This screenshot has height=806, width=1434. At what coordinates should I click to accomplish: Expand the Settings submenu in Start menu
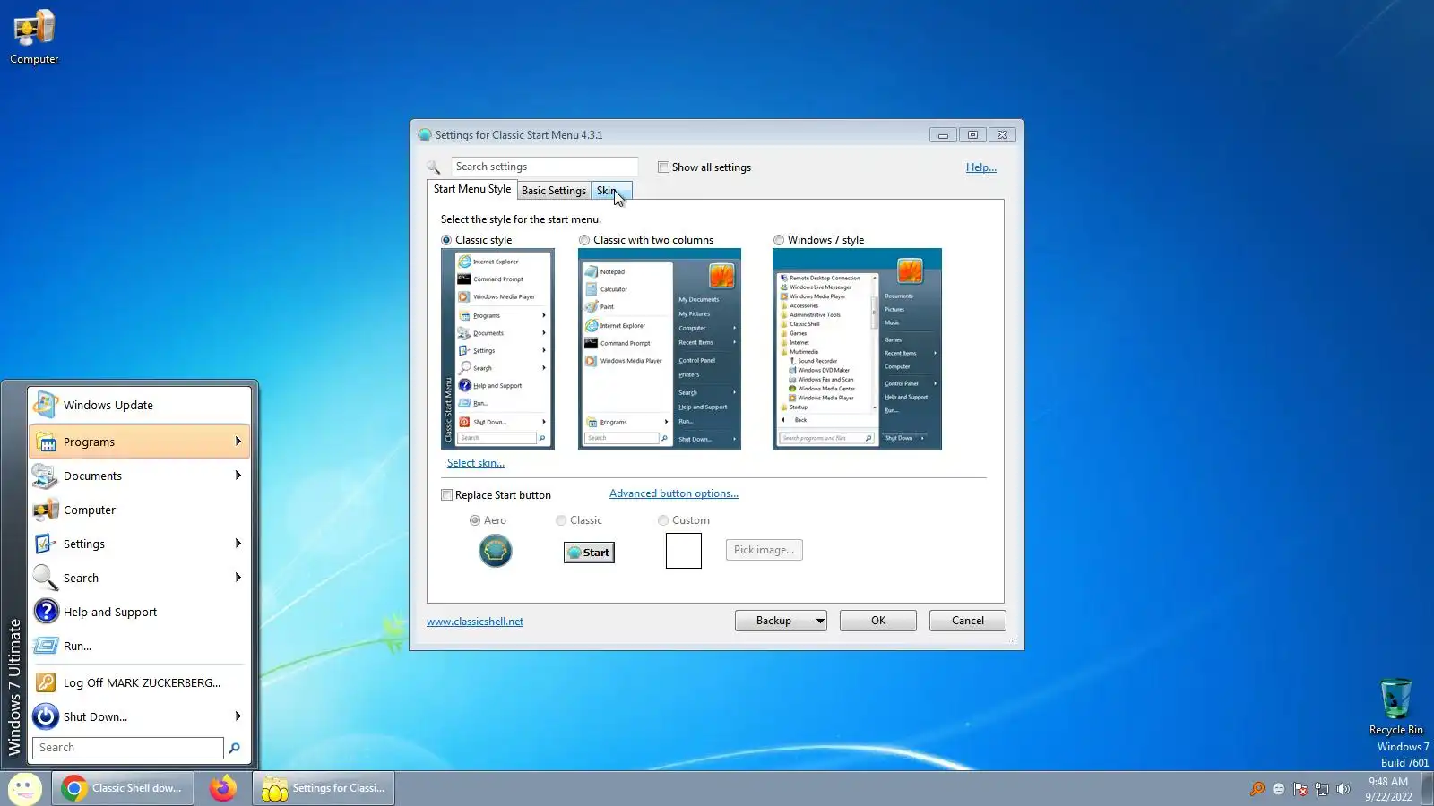[x=238, y=544]
